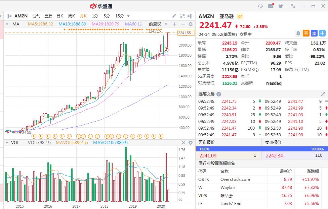This screenshot has width=328, height=209.
Task: Open customer service headset icon
Action: pos(260,6)
